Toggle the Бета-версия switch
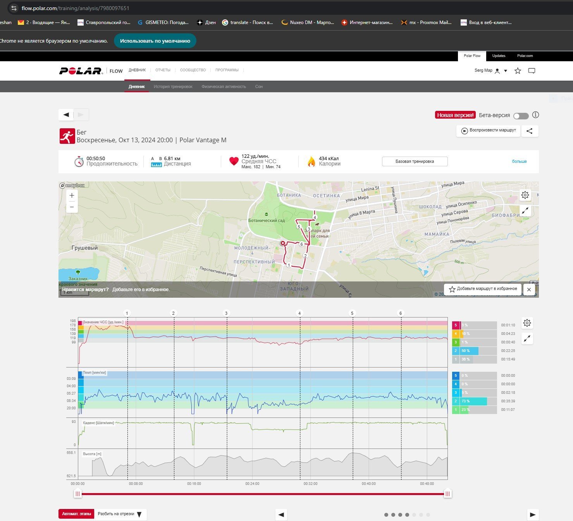Screen dimensions: 573x521 point(521,116)
